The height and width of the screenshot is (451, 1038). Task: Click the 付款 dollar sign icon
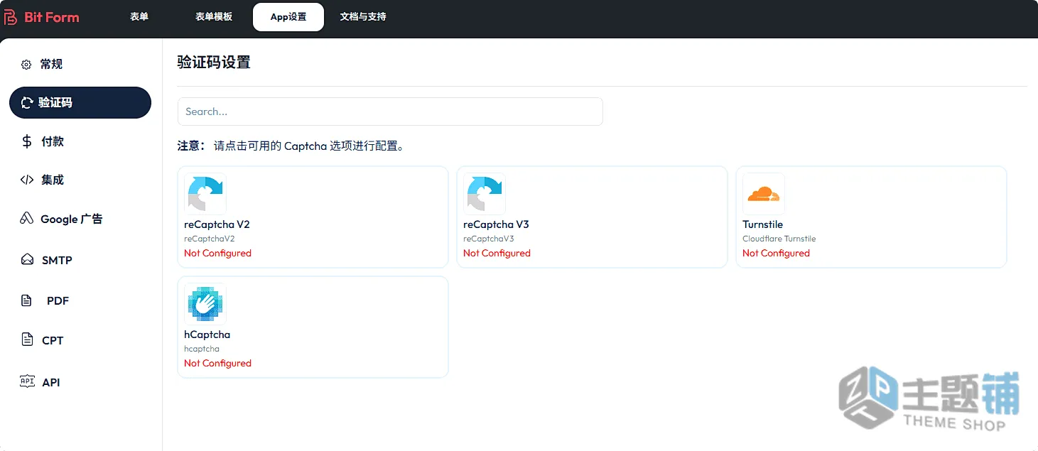point(27,141)
